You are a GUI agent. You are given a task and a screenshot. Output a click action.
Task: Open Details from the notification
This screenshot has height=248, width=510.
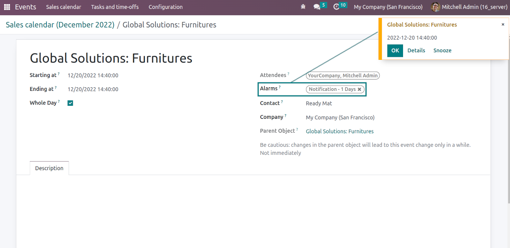416,50
